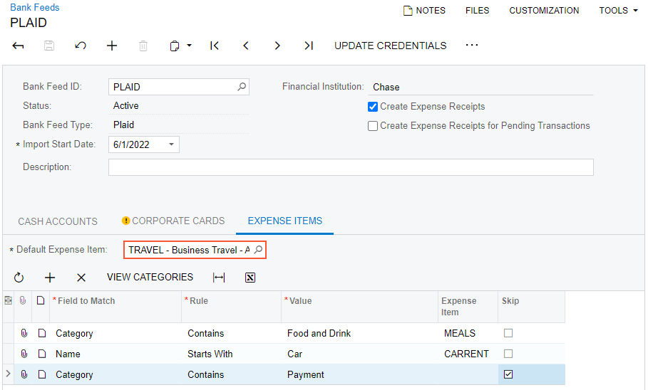Image resolution: width=648 pixels, height=390 pixels.
Task: Export expense items grid to Excel
Action: pyautogui.click(x=250, y=278)
